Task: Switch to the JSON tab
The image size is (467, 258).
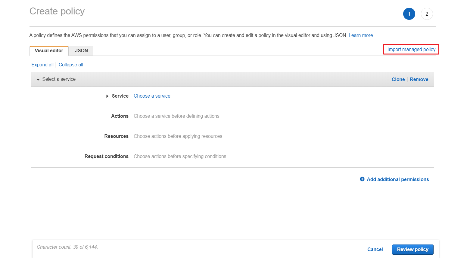Action: point(81,50)
